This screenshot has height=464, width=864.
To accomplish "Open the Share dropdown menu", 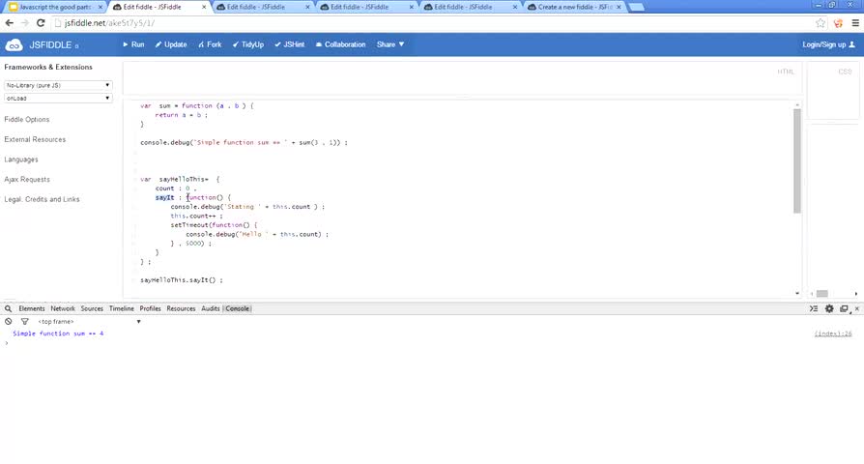I will point(390,44).
